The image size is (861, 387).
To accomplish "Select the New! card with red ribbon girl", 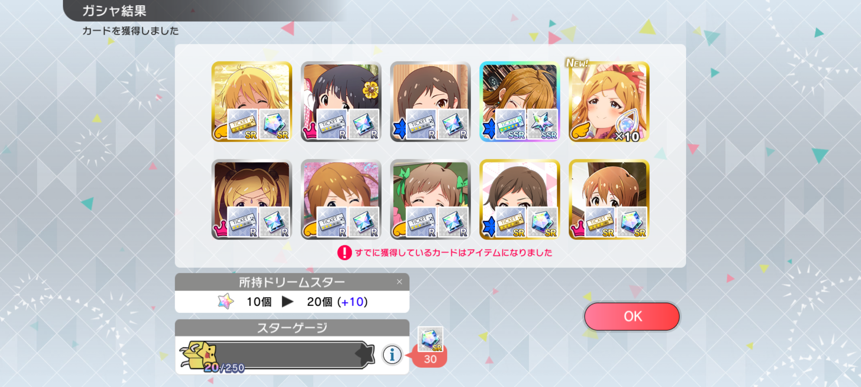I will [x=609, y=101].
